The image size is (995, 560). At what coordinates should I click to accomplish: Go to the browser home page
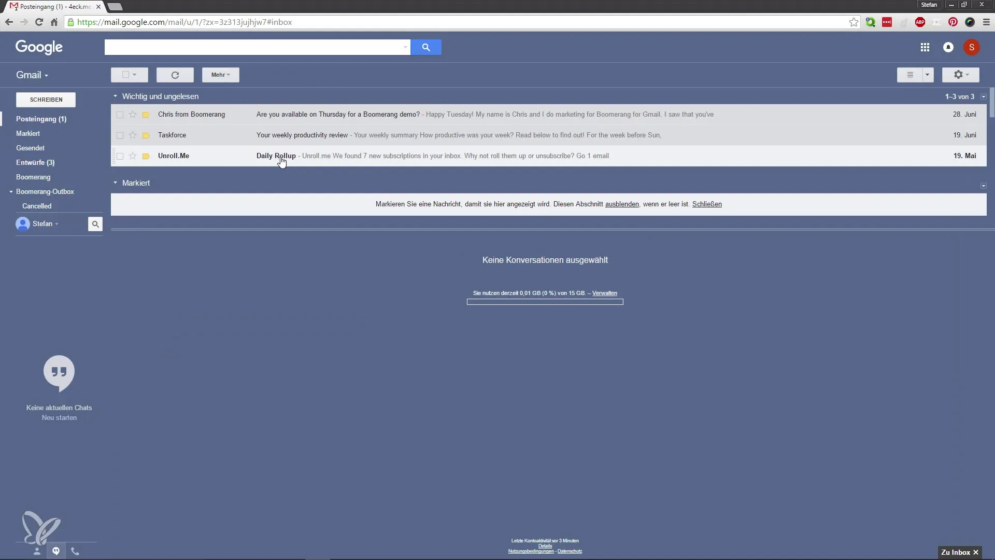coord(54,22)
